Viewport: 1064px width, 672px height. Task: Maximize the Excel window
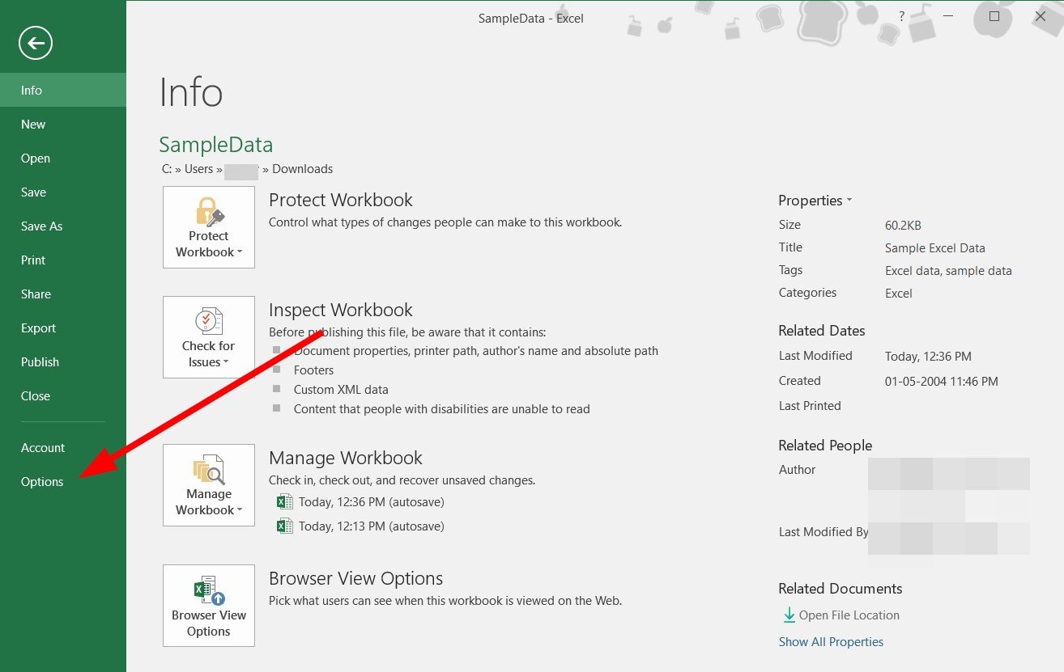(x=994, y=16)
